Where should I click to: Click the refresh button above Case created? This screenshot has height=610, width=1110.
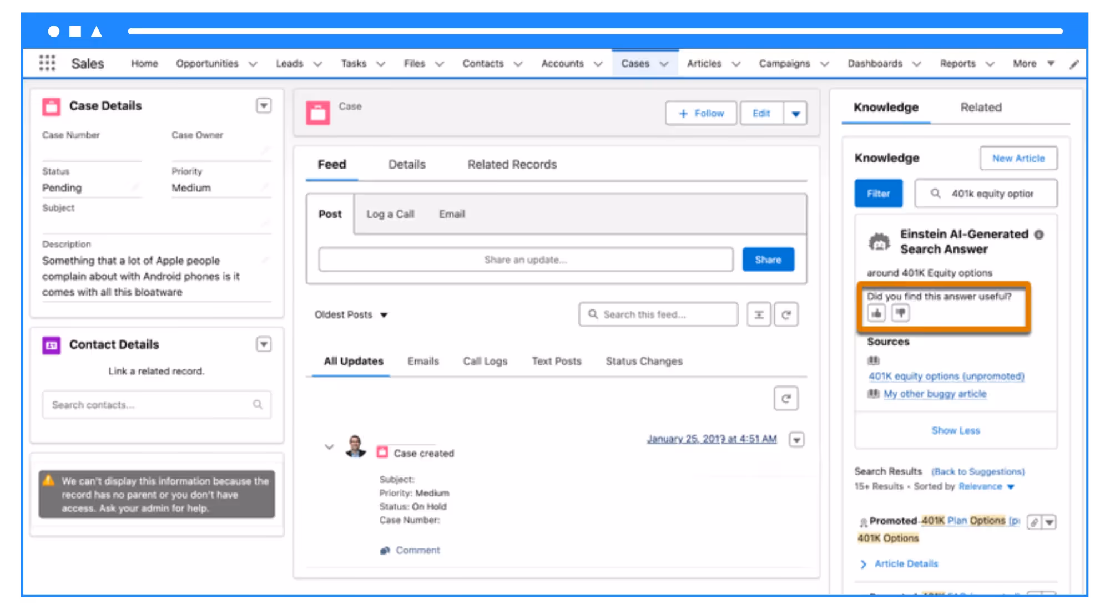[x=786, y=398]
